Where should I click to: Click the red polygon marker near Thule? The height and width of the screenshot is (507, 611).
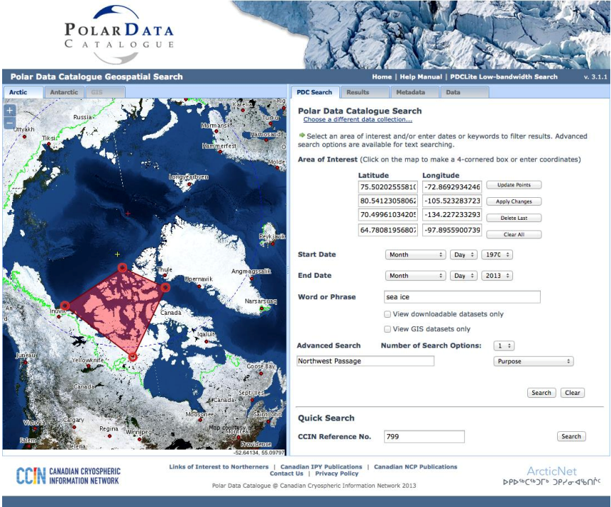(x=165, y=288)
